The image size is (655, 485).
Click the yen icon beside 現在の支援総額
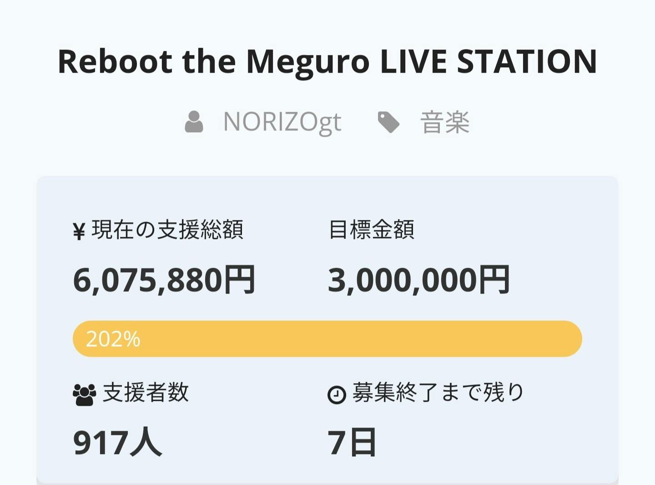point(79,231)
